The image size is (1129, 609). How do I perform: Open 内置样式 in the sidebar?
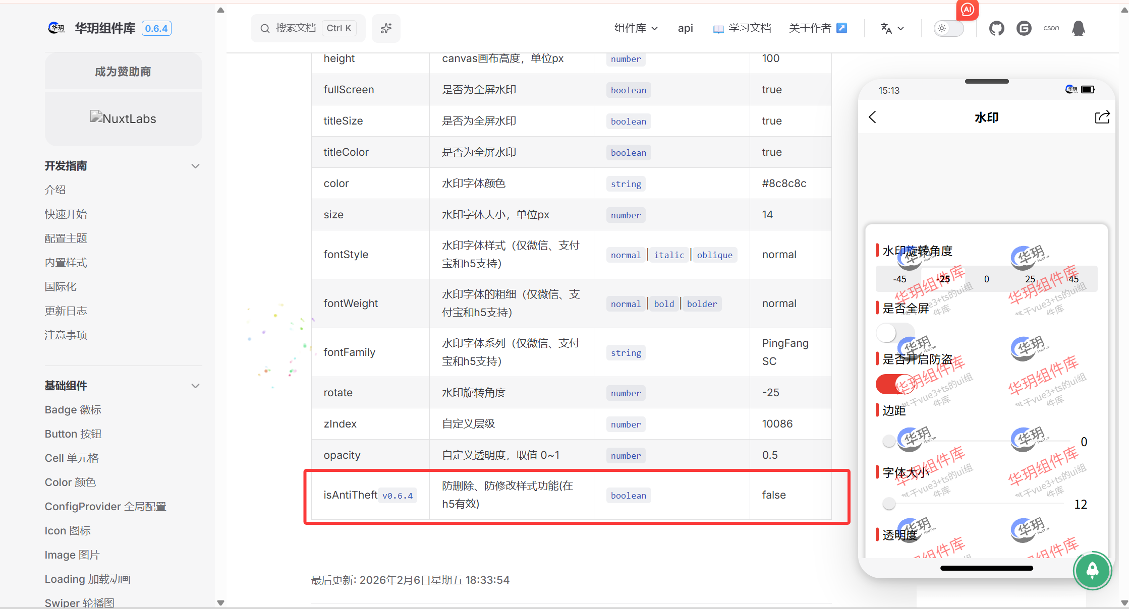coord(66,263)
